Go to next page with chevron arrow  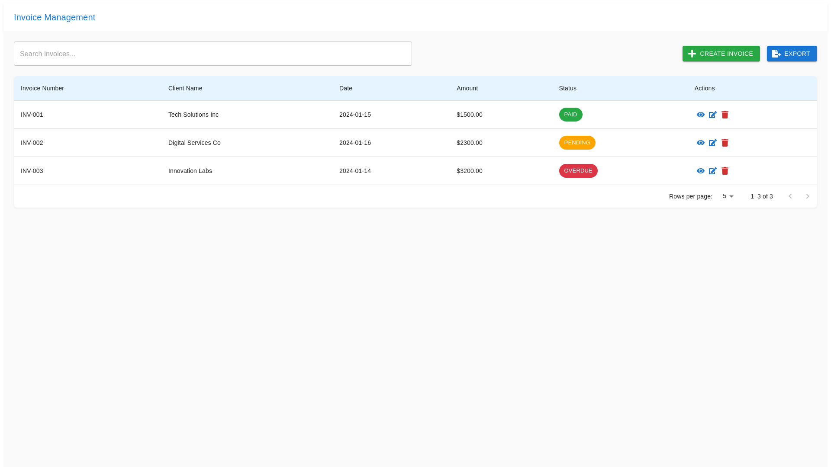pos(808,196)
